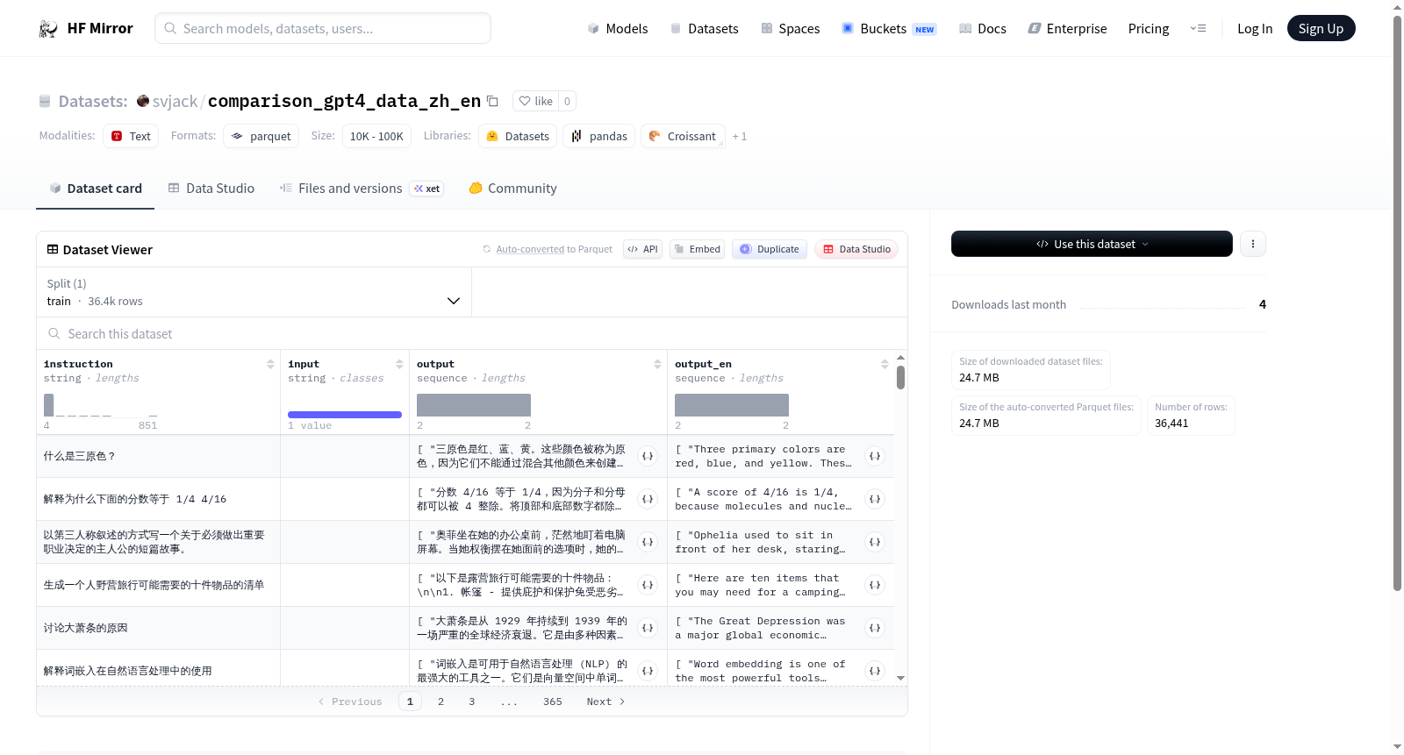Open the more options kebab menu
The height and width of the screenshot is (755, 1404).
pyautogui.click(x=1253, y=244)
